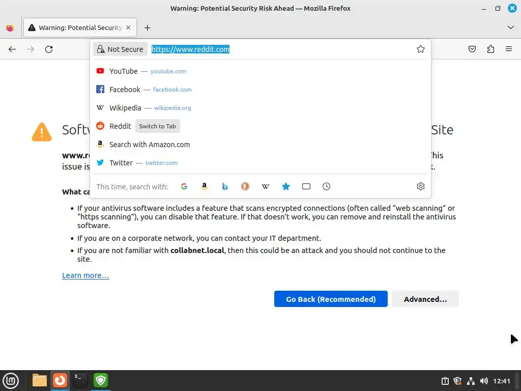Open the Files folder in taskbar
Screen dimensions: 521x391
point(40,380)
